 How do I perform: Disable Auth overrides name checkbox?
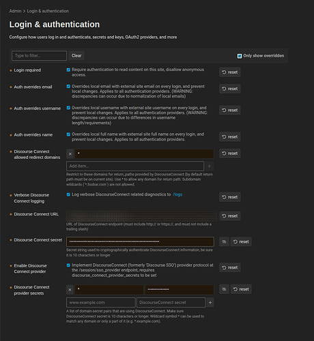tap(68, 134)
